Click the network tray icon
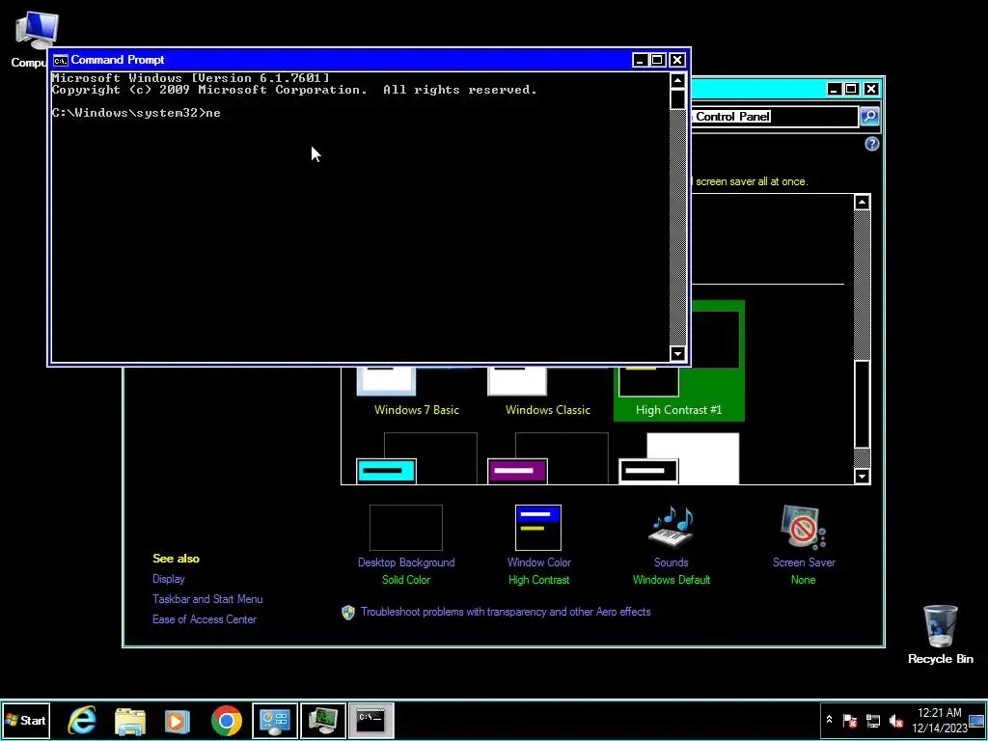Viewport: 988px width, 741px height. click(x=872, y=720)
